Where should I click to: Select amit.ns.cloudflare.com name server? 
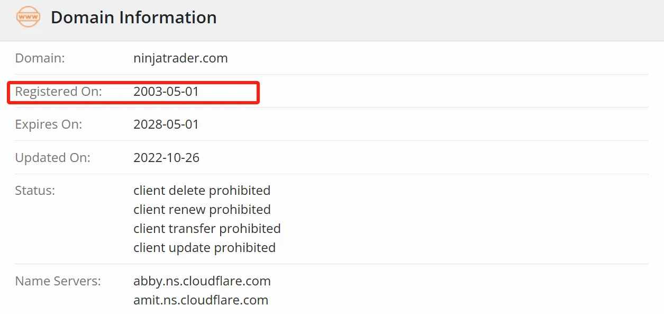201,300
